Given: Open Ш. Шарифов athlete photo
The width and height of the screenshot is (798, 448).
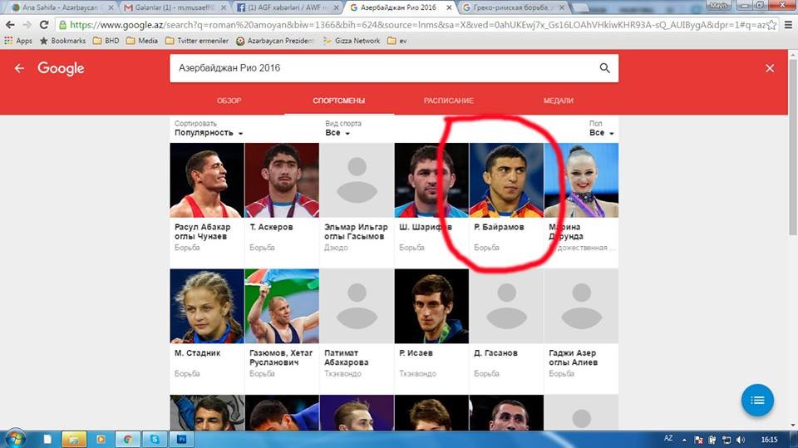Looking at the screenshot, I should coord(431,180).
